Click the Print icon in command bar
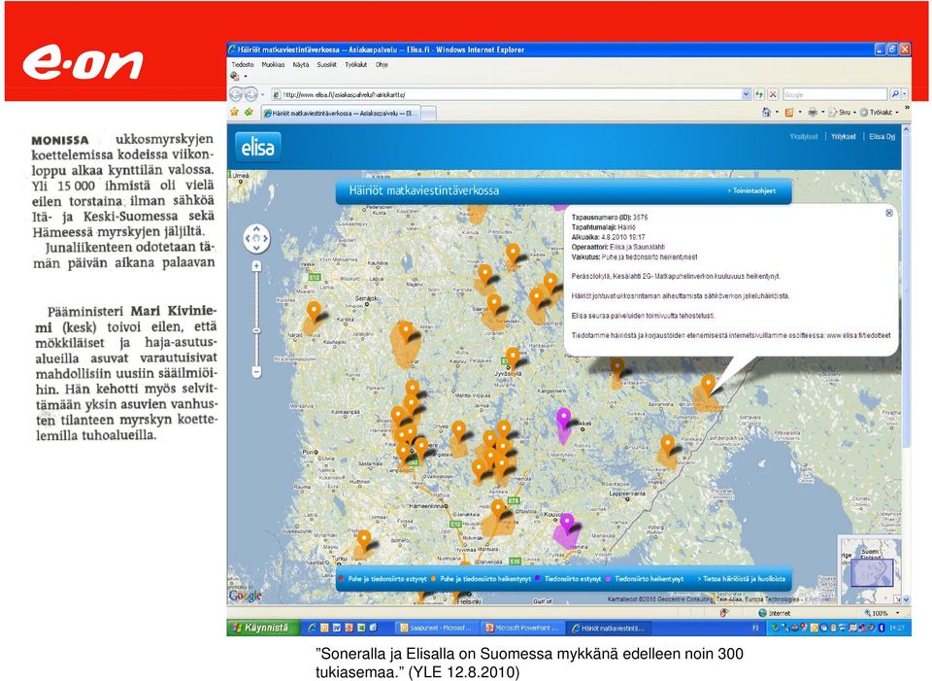 [813, 112]
